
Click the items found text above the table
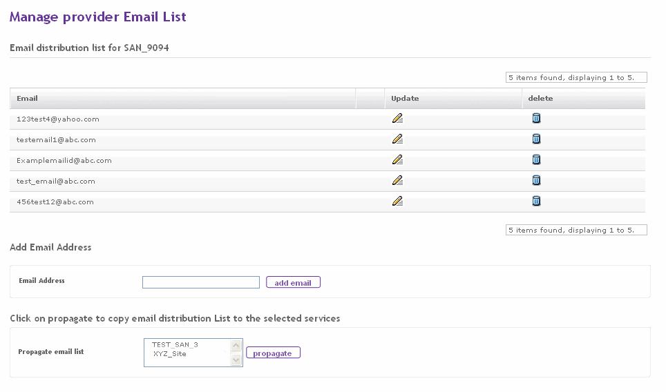coord(571,77)
